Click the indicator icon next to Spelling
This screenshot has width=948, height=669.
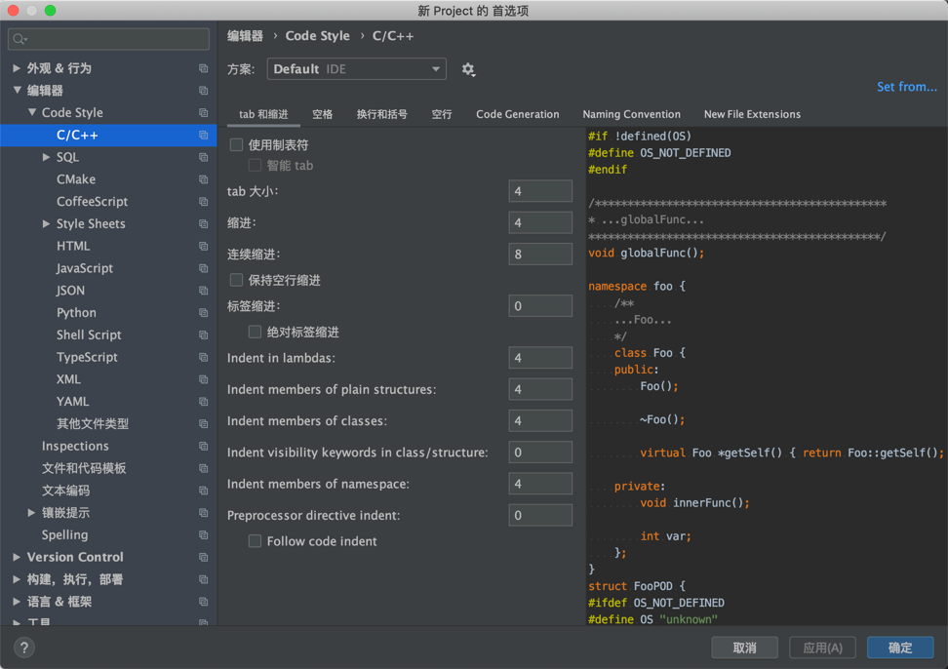[202, 534]
